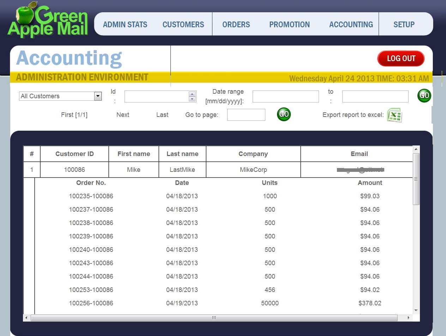Click order number 100238-100086

click(x=91, y=223)
